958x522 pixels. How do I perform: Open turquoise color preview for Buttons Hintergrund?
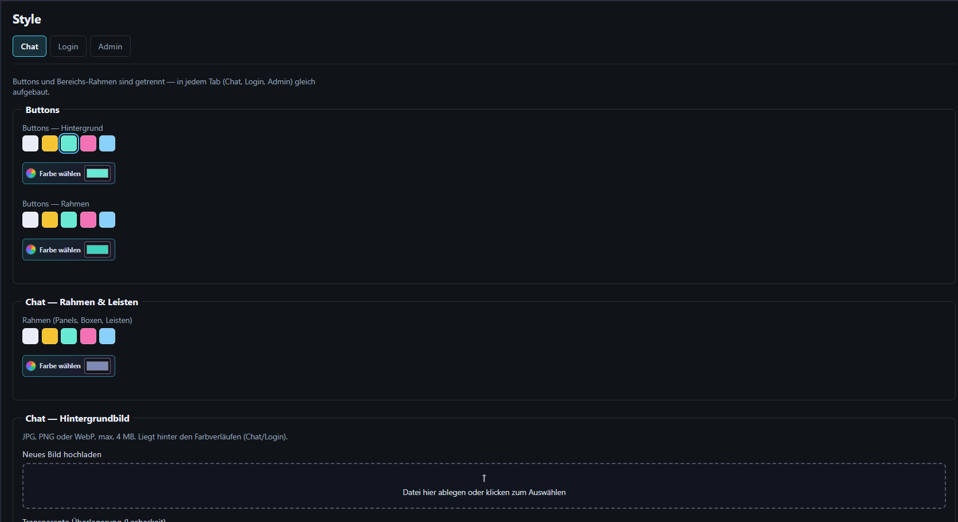[97, 173]
